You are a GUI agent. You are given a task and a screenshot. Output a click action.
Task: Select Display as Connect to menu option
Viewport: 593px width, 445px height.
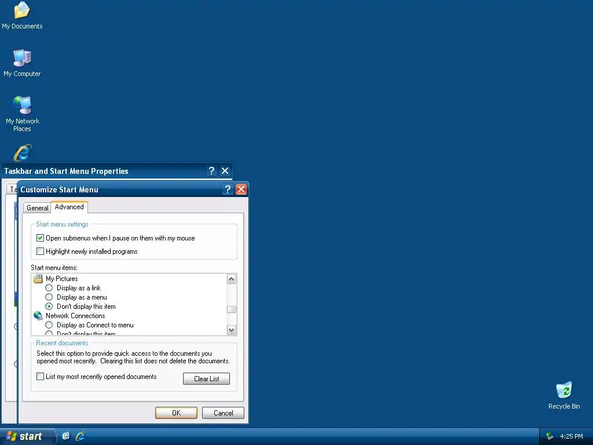coord(49,325)
